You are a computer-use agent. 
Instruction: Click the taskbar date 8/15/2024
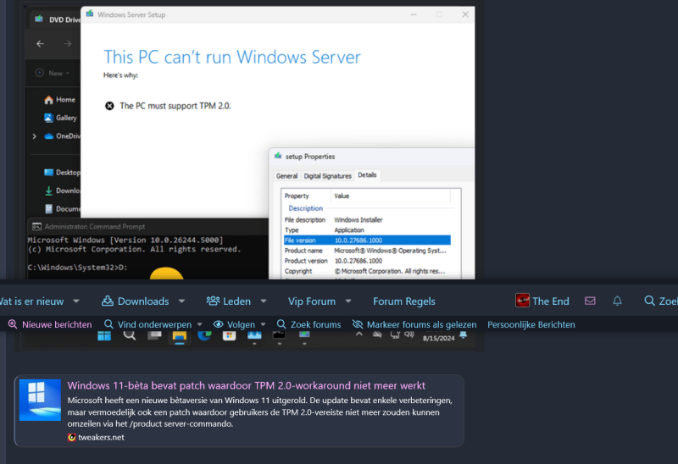click(x=438, y=339)
